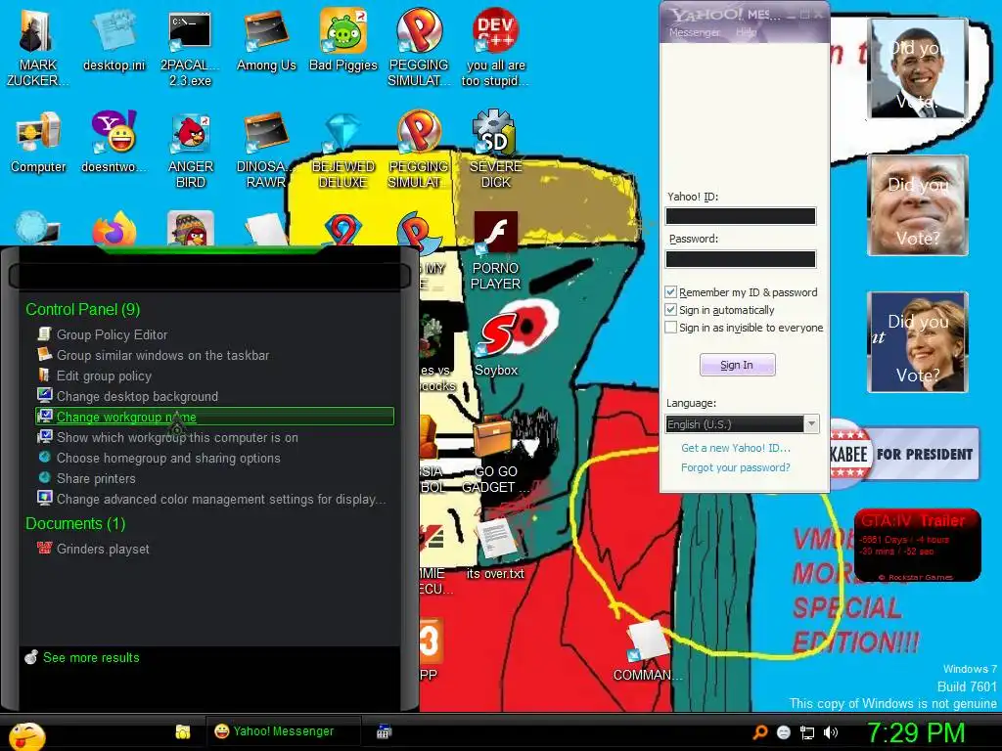This screenshot has width=1002, height=751.
Task: Open the SD gear desktop shortcut
Action: point(495,150)
